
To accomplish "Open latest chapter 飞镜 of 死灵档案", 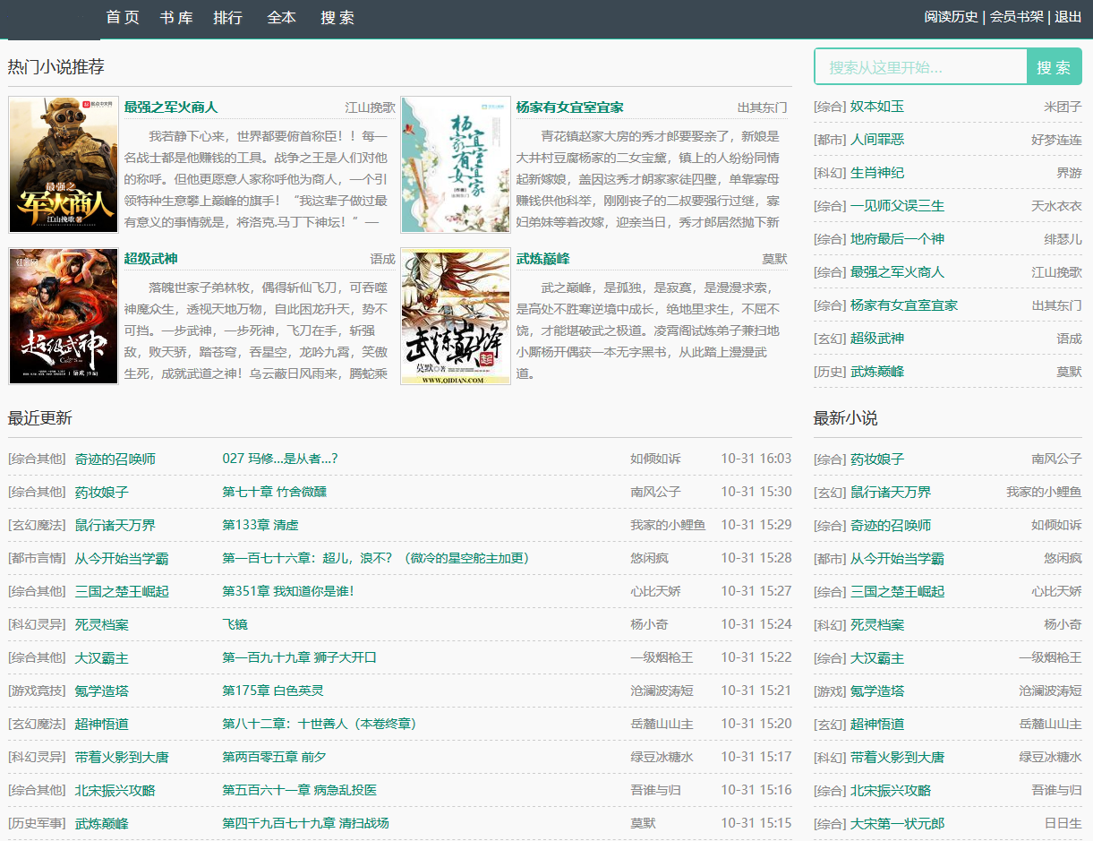I will 235,623.
